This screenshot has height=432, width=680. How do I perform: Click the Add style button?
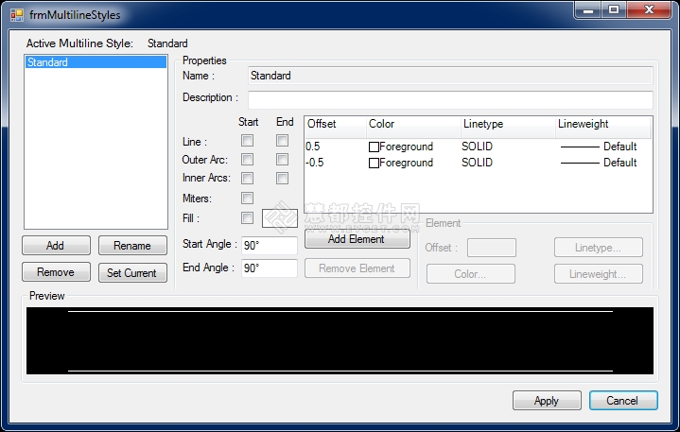[57, 245]
